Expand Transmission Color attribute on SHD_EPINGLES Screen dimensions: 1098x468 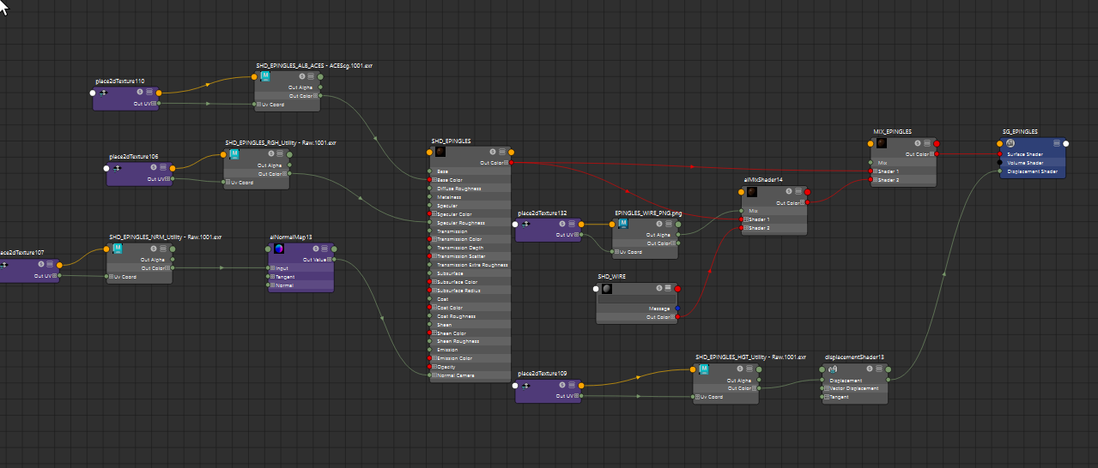tap(434, 239)
